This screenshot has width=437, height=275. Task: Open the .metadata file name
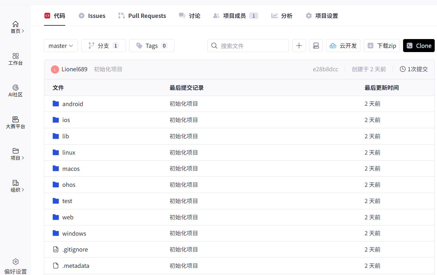(x=76, y=266)
